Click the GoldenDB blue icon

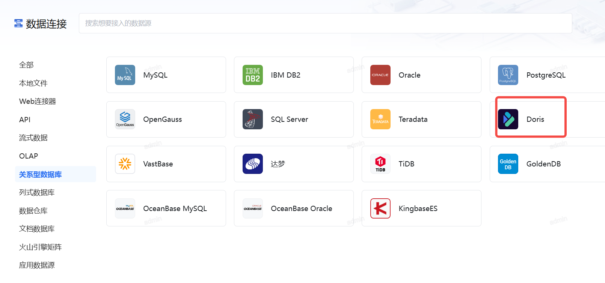508,164
